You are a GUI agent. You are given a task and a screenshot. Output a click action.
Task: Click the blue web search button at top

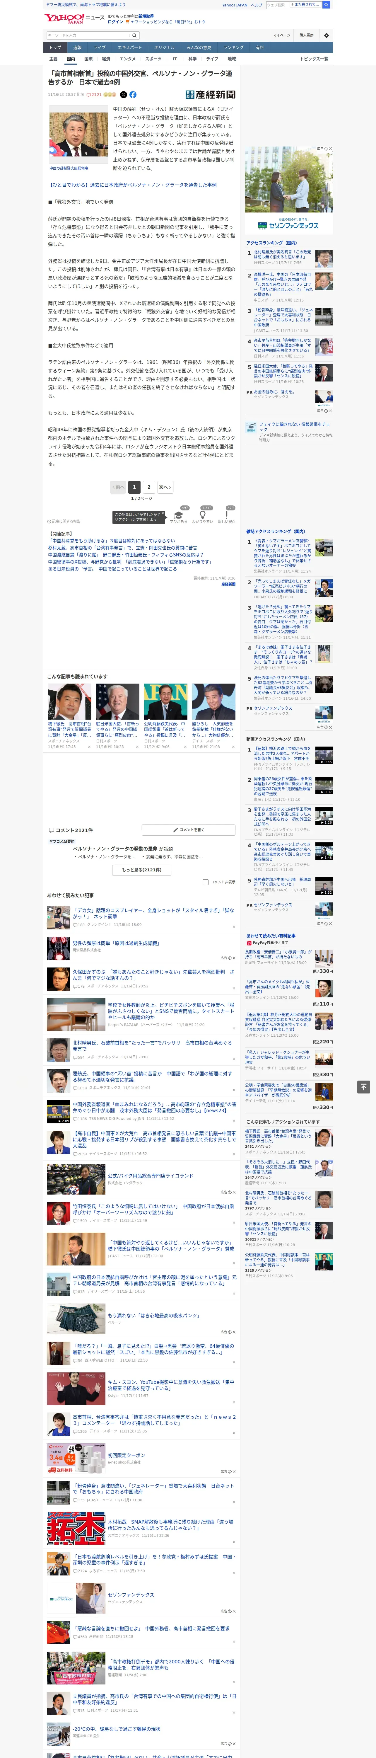pyautogui.click(x=326, y=5)
